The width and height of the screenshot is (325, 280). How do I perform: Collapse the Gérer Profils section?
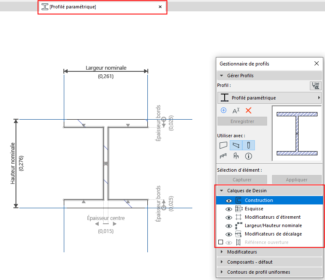coord(222,76)
